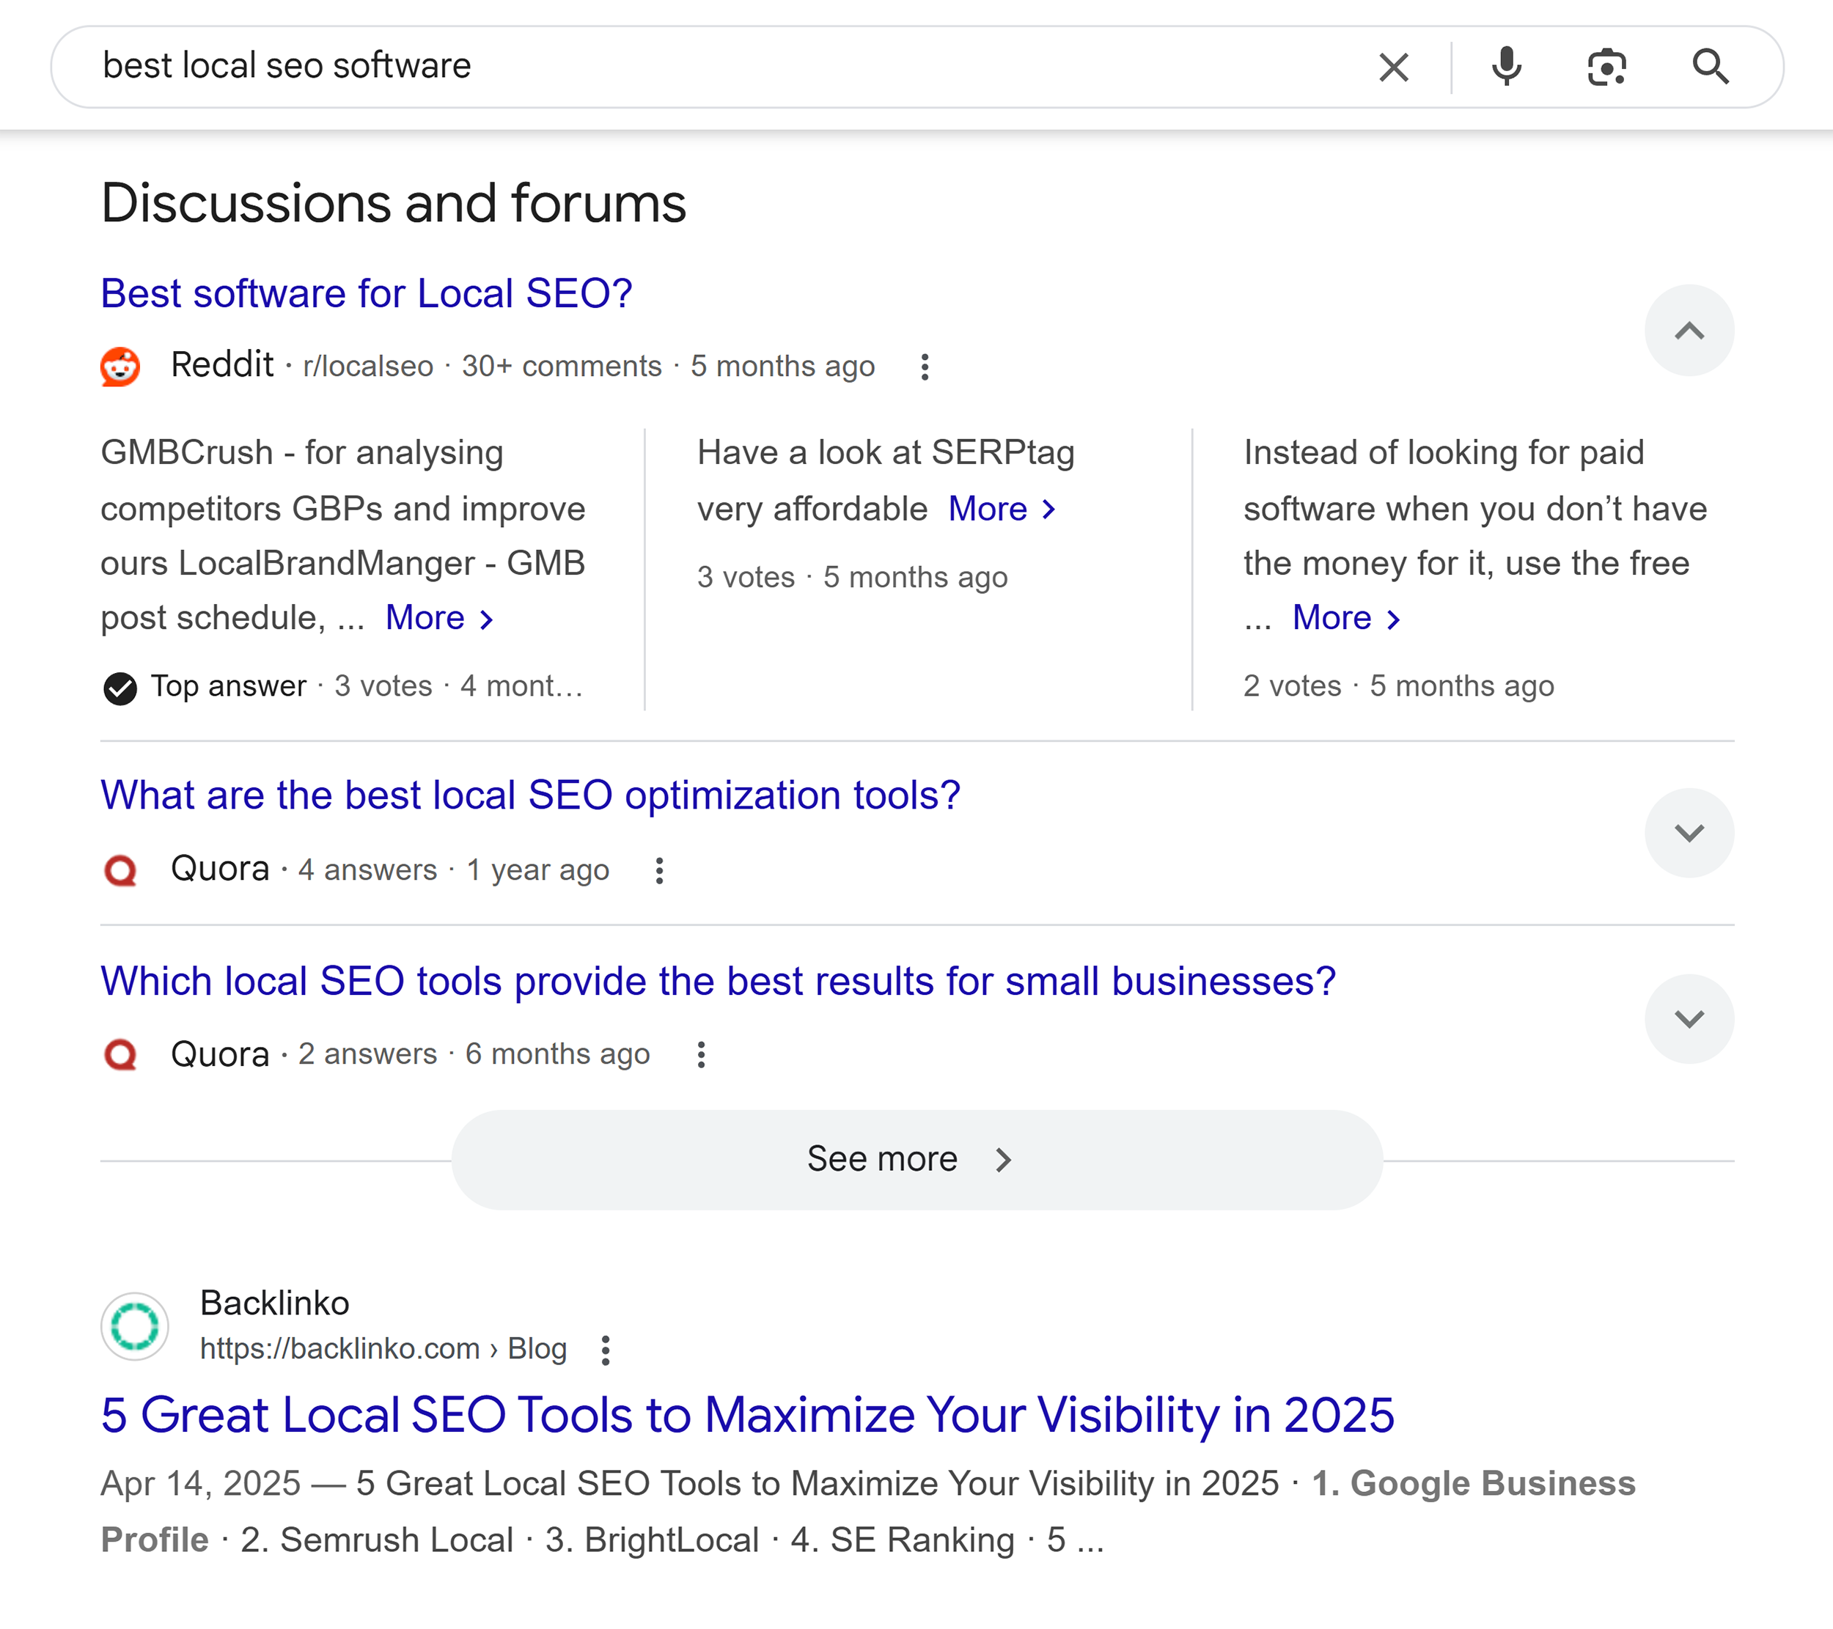This screenshot has height=1629, width=1833.
Task: Click '3 votes · 5 months ago' under SERPtag
Action: pyautogui.click(x=853, y=578)
